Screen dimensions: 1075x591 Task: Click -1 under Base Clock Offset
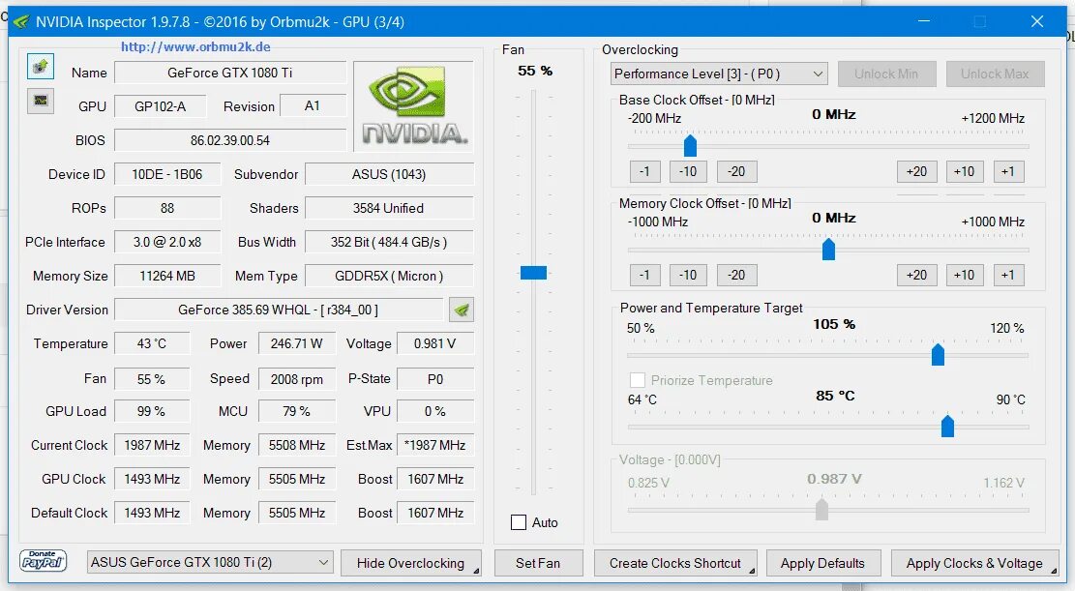644,171
